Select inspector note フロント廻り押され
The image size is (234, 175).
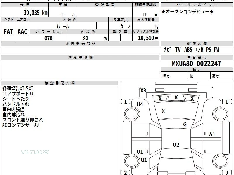pyautogui.click(x=23, y=120)
